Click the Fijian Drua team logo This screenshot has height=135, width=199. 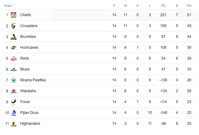tap(14, 113)
